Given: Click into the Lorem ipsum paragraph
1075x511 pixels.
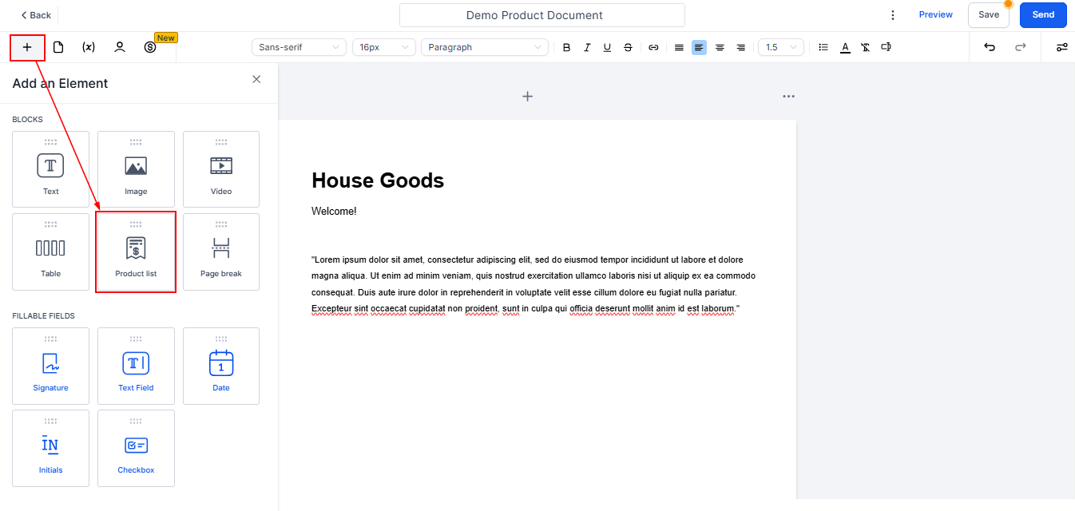Looking at the screenshot, I should tap(534, 284).
